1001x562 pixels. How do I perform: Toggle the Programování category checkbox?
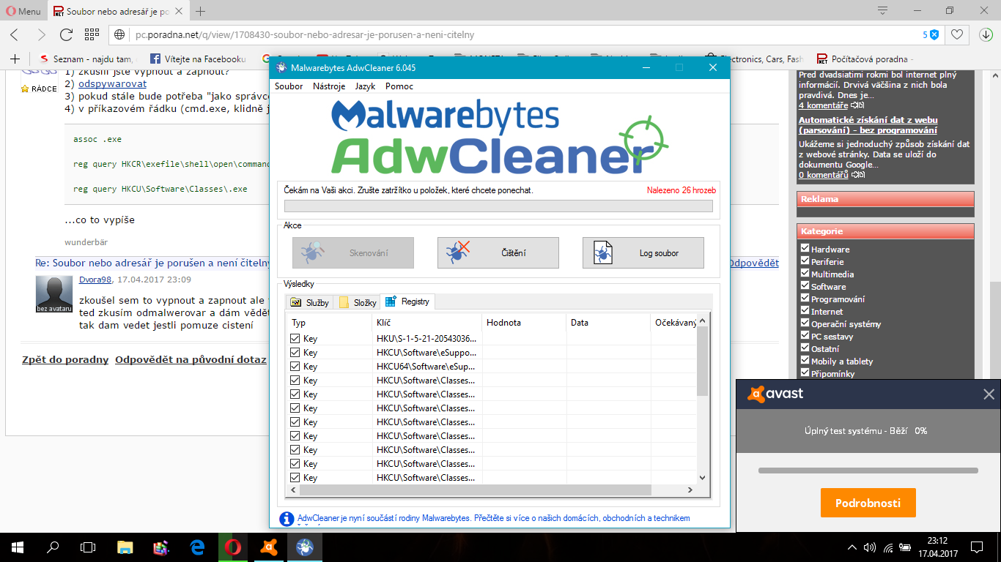pos(805,299)
